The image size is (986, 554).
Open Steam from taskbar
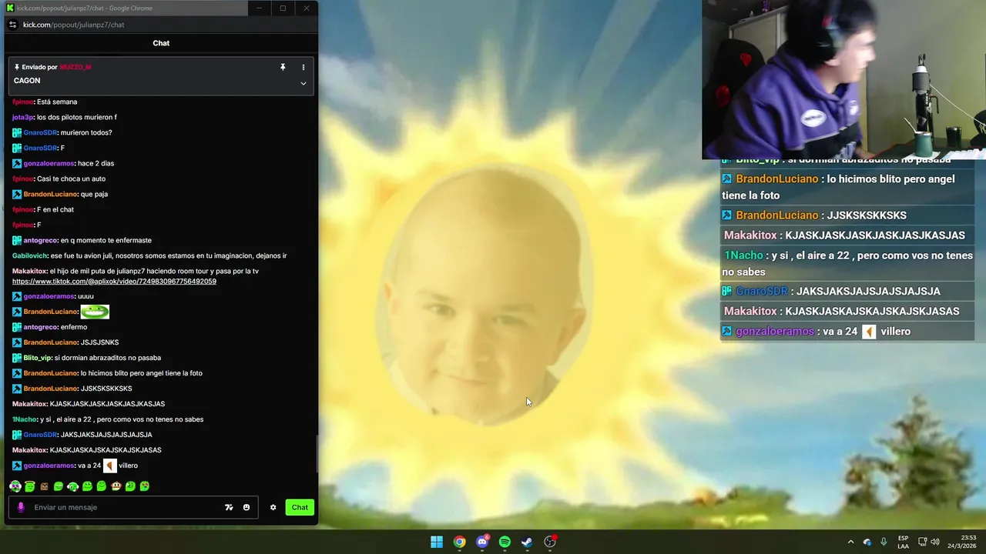(527, 542)
